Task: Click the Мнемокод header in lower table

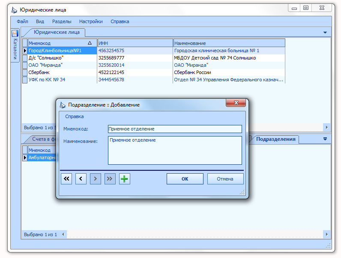Action: 42,150
